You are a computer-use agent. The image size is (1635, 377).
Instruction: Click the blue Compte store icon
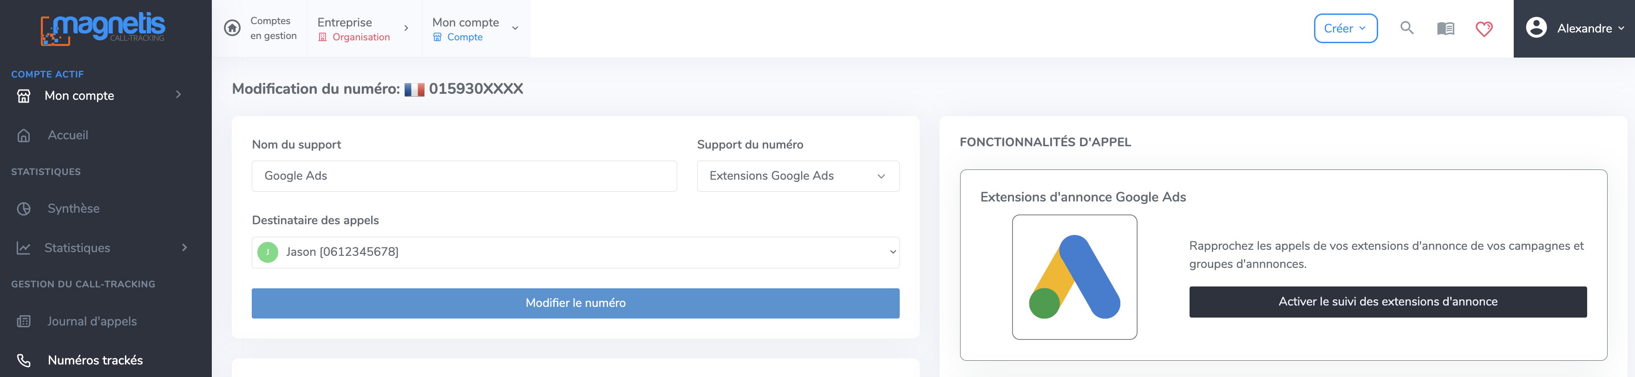click(x=437, y=38)
